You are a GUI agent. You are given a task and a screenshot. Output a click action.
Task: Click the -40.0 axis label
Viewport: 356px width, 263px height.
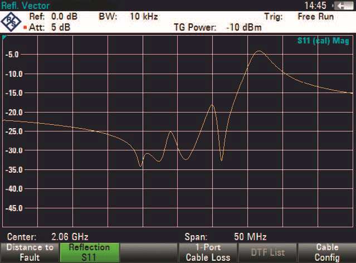(x=14, y=189)
